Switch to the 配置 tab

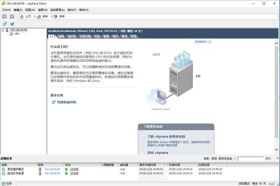click(x=106, y=36)
